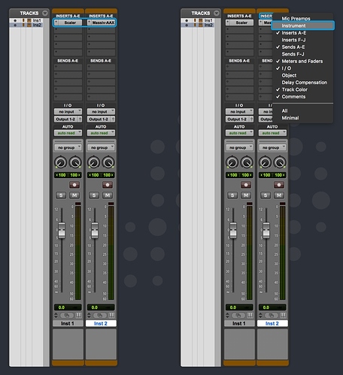
Task: Click Inst 2 keyboard track-type icon, right mixer
Action: 284,316
